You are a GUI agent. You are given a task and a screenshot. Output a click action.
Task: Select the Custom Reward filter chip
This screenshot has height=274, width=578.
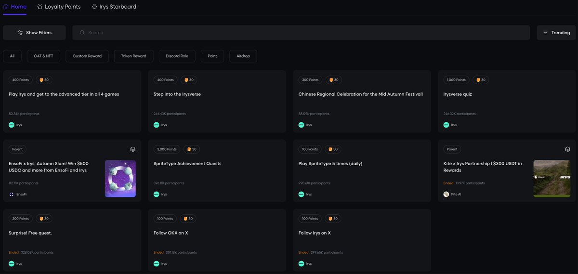click(x=87, y=56)
